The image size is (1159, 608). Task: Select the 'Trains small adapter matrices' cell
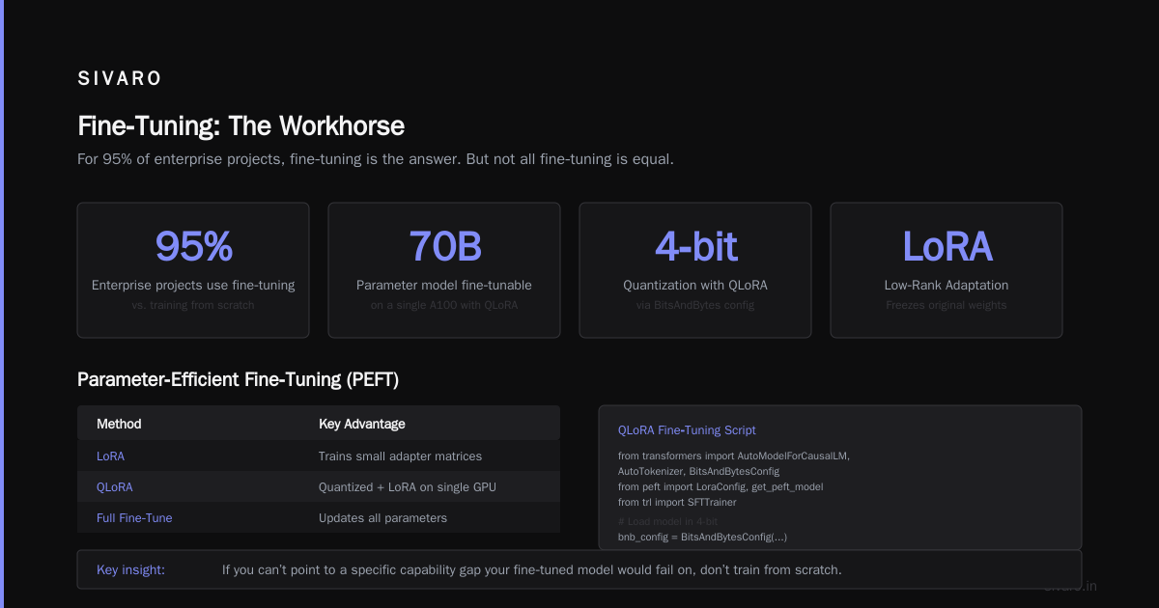(x=400, y=456)
